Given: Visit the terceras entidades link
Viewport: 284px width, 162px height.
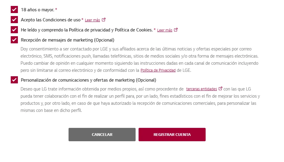Looking at the screenshot, I should (201, 89).
